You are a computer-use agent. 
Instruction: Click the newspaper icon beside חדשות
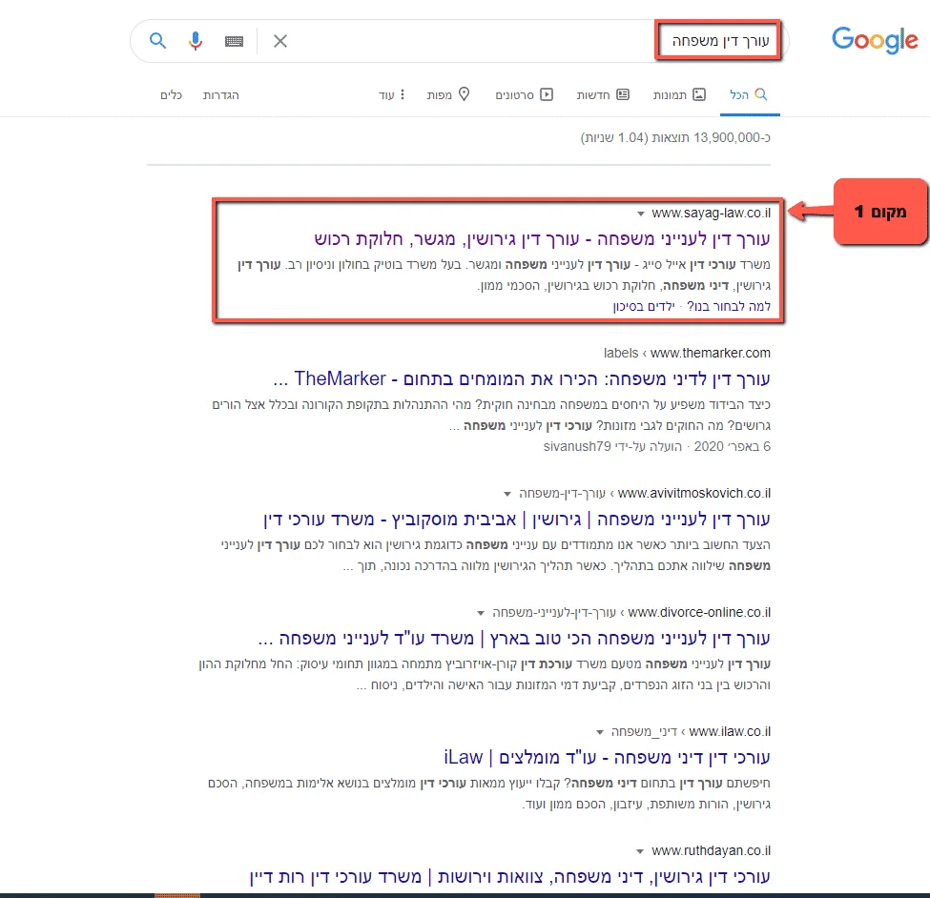pyautogui.click(x=623, y=94)
